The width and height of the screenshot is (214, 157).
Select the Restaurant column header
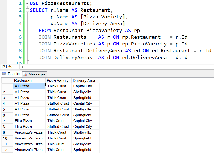point(29,80)
